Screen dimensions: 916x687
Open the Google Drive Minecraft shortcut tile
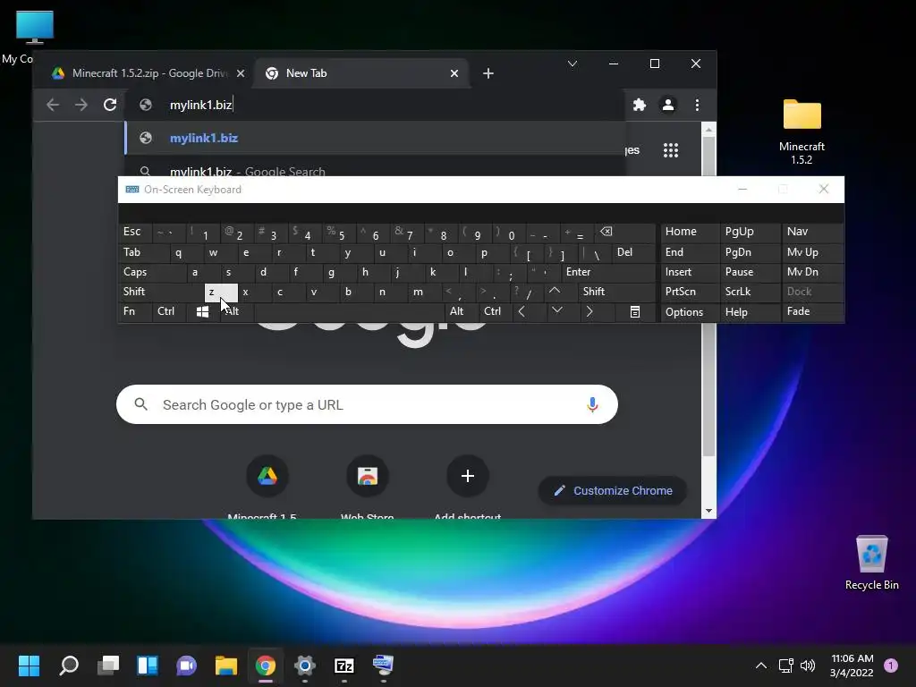(267, 476)
